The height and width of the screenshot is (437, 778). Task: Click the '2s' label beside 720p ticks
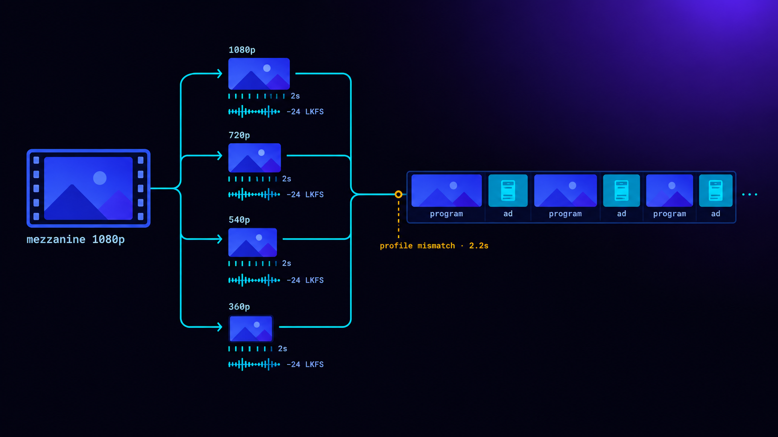point(287,179)
